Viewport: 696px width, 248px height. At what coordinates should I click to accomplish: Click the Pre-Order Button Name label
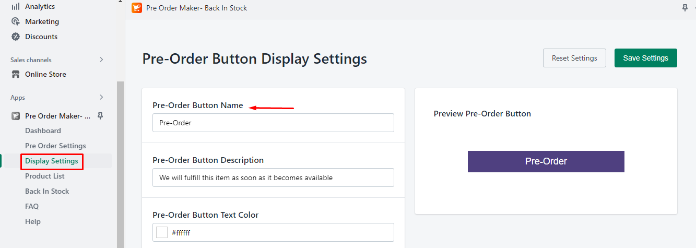click(x=198, y=105)
